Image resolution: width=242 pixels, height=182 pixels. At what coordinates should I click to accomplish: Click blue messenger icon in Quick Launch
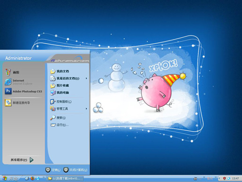[38, 178]
